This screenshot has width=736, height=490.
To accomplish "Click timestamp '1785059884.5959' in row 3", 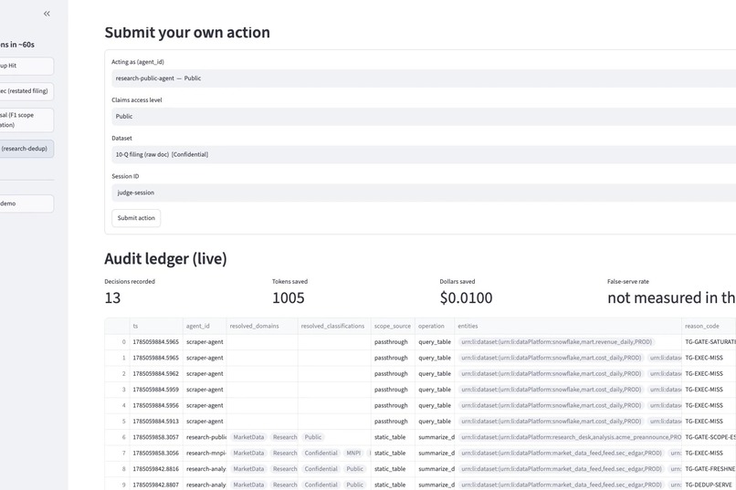I will [x=156, y=390].
